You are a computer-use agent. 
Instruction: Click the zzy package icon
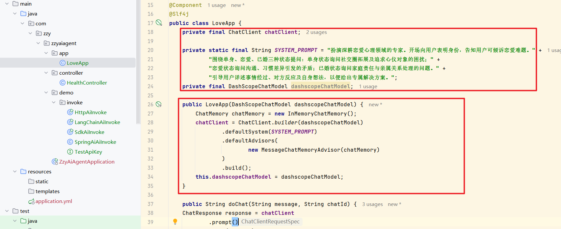pyautogui.click(x=39, y=33)
